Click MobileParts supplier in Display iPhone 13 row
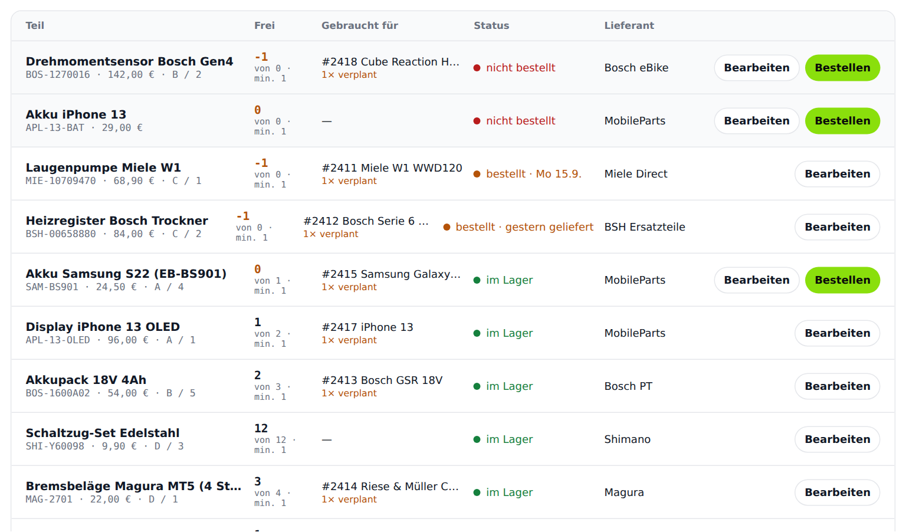 point(635,333)
